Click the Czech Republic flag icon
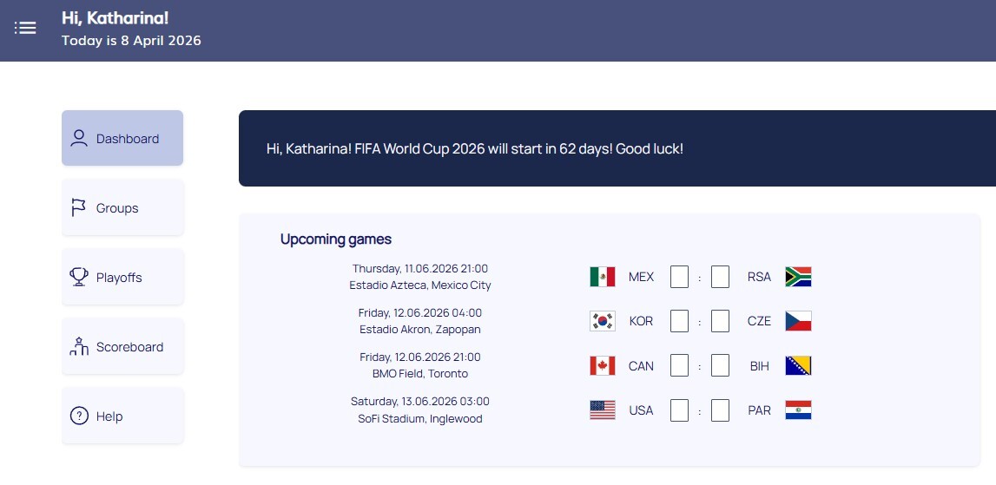Screen dimensions: 996x485 798,321
